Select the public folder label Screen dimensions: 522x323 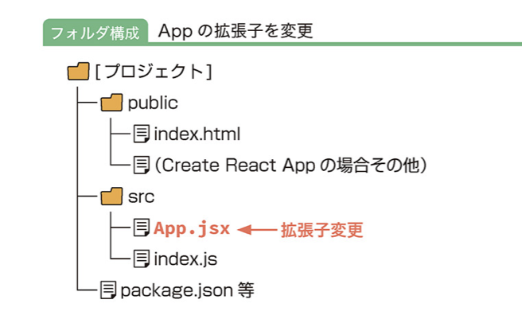pos(153,103)
